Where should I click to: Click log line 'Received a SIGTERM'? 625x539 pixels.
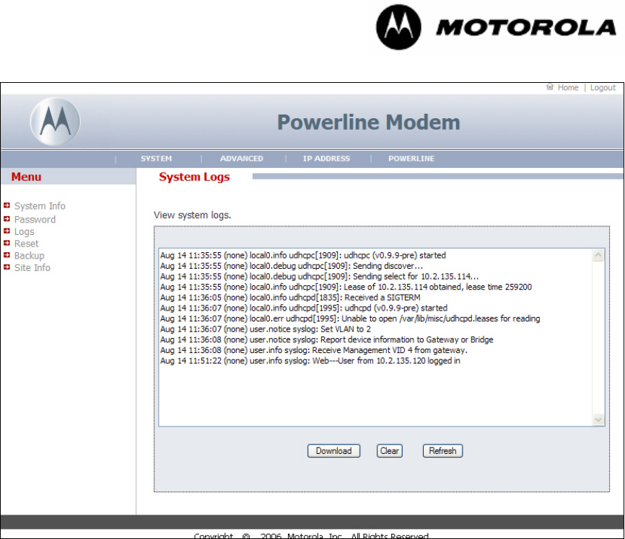click(x=290, y=298)
